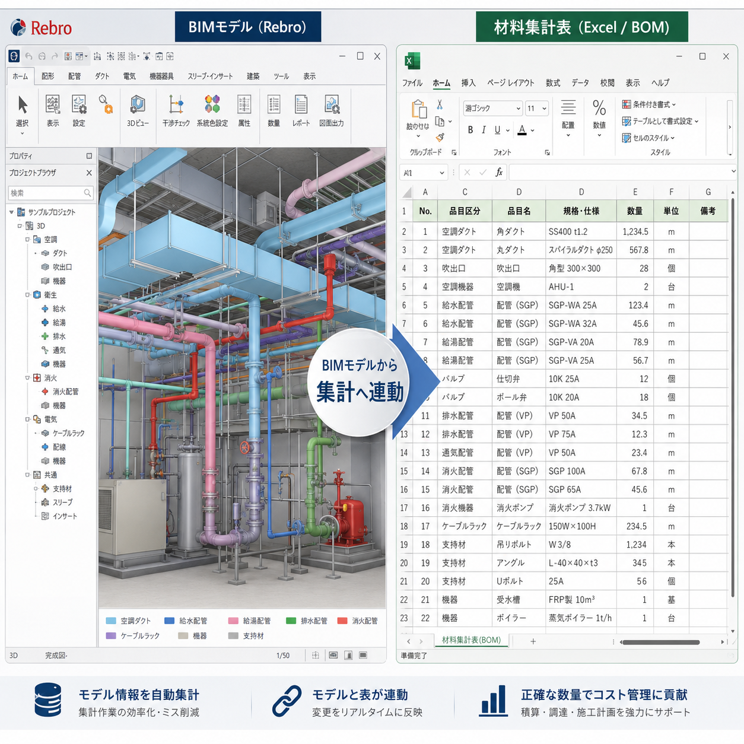Viewport: 744px width, 744px height.
Task: Select ケーブルラック in project tree
Action: (x=68, y=433)
